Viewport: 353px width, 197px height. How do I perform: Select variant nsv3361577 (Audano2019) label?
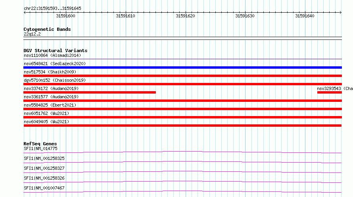[x=51, y=97]
